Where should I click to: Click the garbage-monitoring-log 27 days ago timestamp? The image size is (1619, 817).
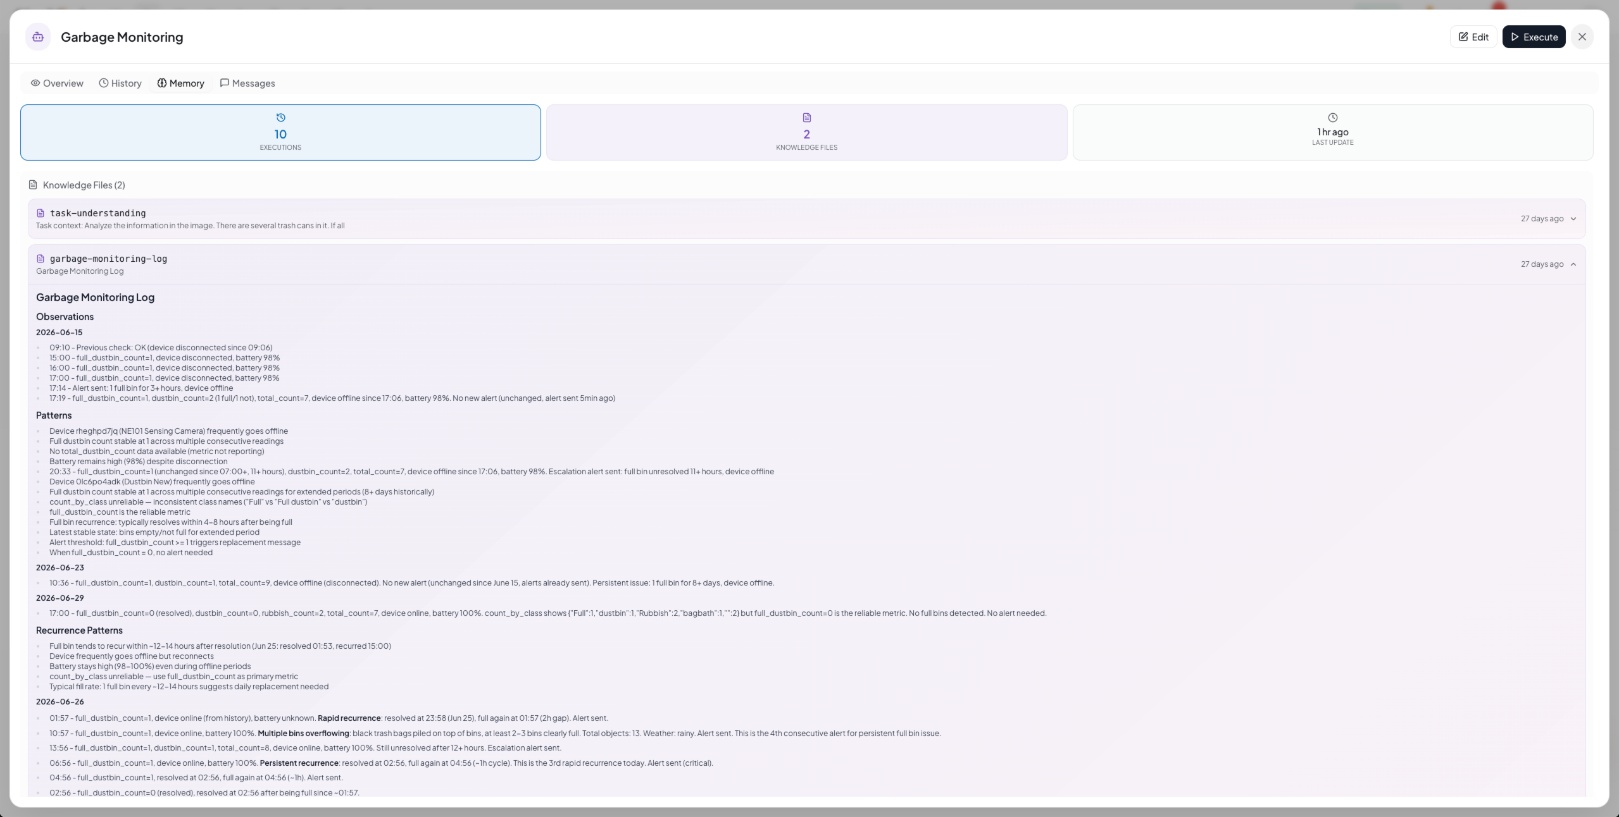click(1542, 264)
